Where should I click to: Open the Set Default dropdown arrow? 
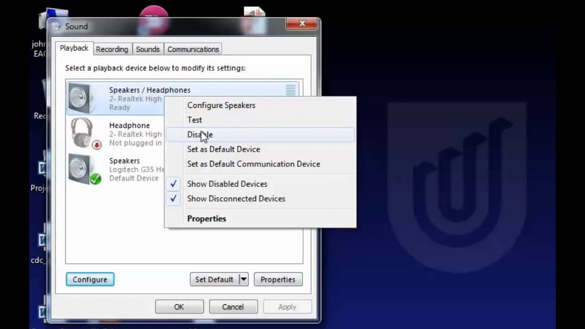tap(243, 279)
